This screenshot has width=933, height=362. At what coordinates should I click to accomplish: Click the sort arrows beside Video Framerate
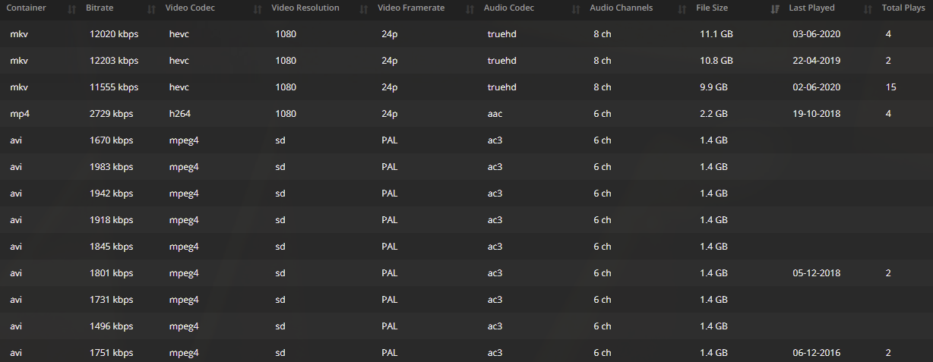pyautogui.click(x=470, y=9)
